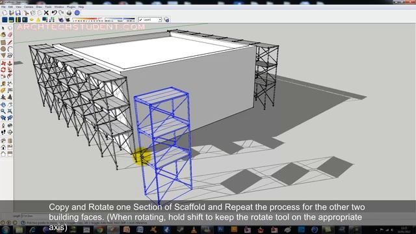Activate the 3D Text tool
The height and width of the screenshot is (234, 416).
tap(10, 97)
